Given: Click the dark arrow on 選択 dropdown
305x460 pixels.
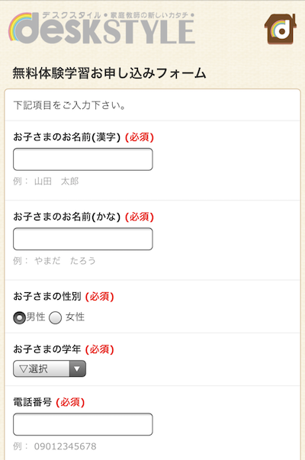Looking at the screenshot, I should (x=78, y=368).
